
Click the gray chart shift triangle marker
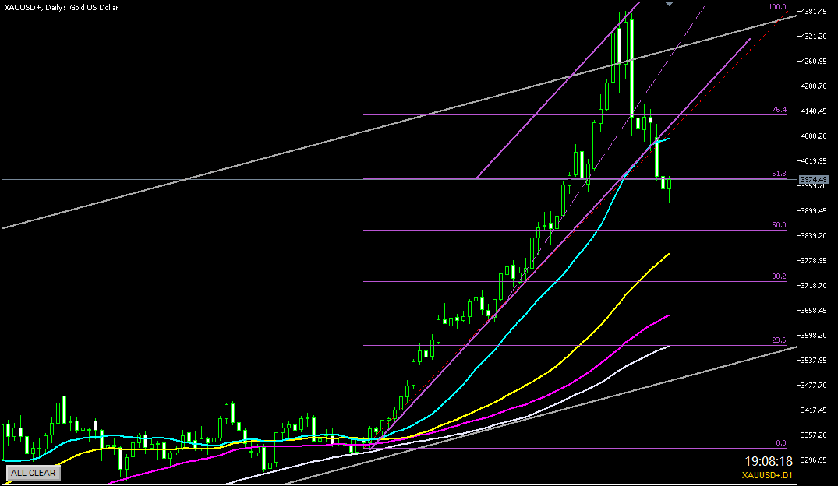coord(669,4)
